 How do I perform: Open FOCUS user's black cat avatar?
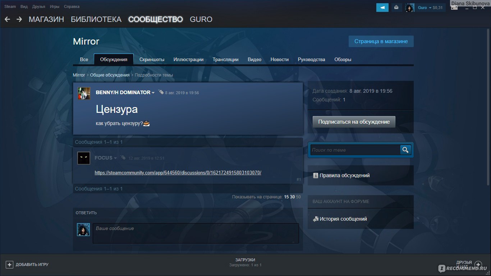pyautogui.click(x=84, y=158)
